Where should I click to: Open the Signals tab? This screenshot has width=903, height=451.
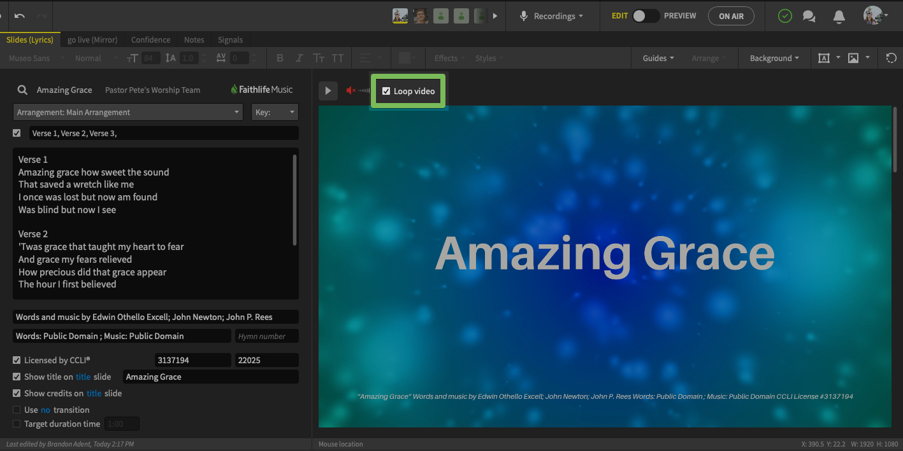point(230,39)
